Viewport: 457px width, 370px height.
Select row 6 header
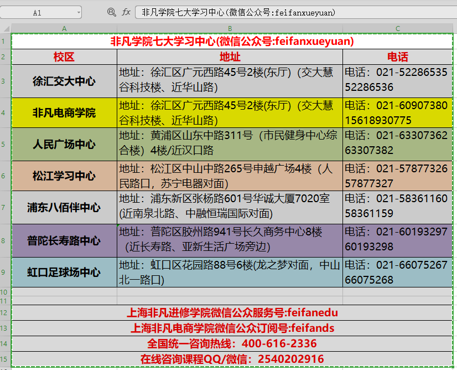(x=5, y=176)
